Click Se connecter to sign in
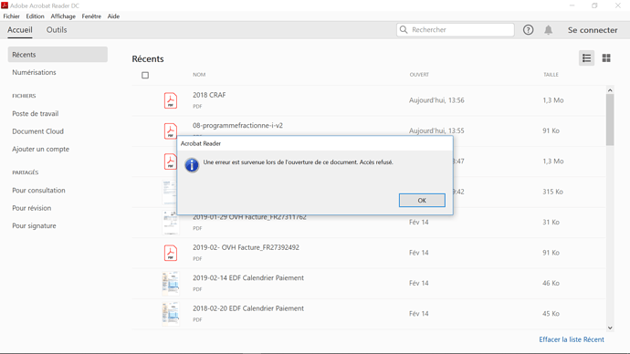The width and height of the screenshot is (630, 354). (593, 30)
